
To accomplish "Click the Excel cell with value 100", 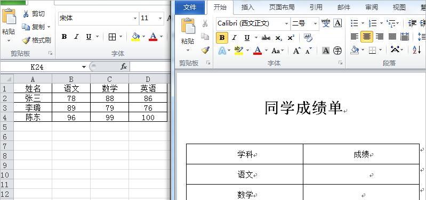I will point(148,118).
